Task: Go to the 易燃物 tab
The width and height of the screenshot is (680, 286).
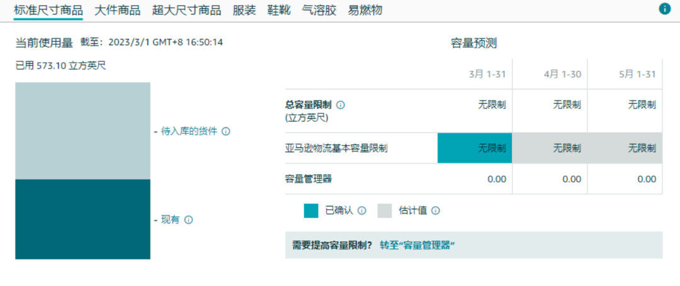Action: coord(365,10)
